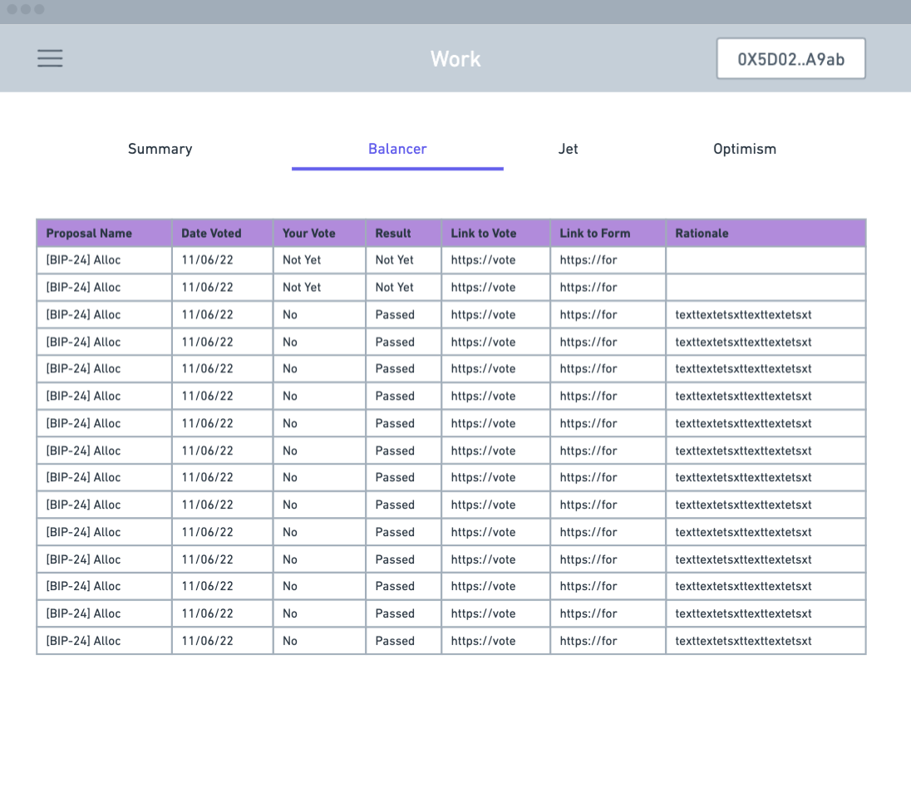Go to the Optimism tab

pos(744,150)
